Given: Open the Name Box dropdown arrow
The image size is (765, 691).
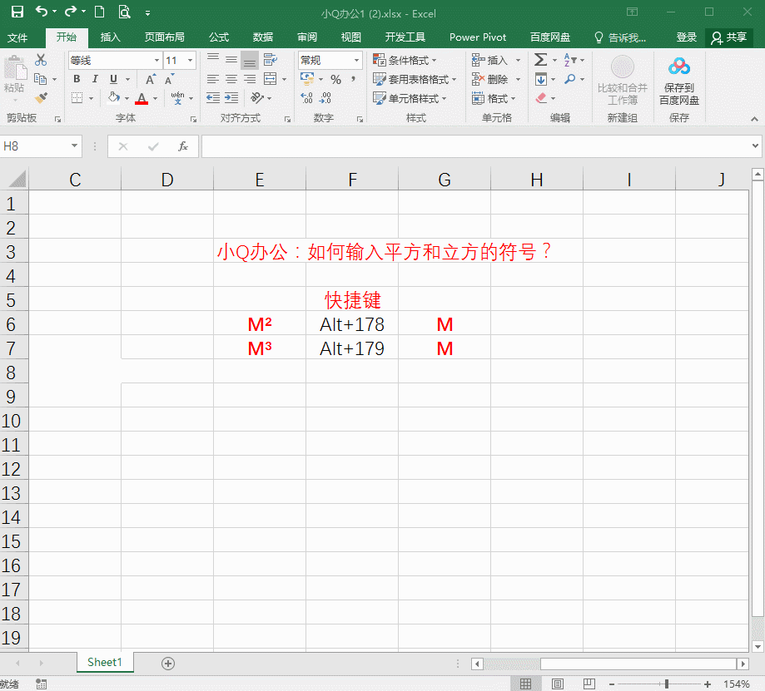Looking at the screenshot, I should pyautogui.click(x=74, y=146).
